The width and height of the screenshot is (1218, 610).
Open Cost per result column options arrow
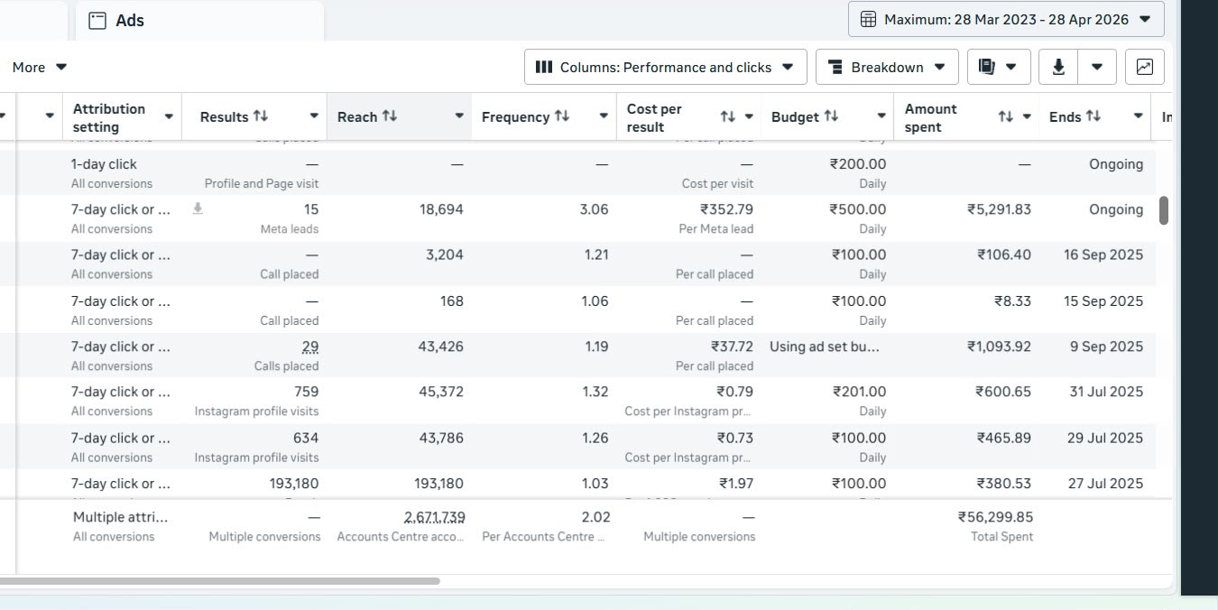coord(749,116)
